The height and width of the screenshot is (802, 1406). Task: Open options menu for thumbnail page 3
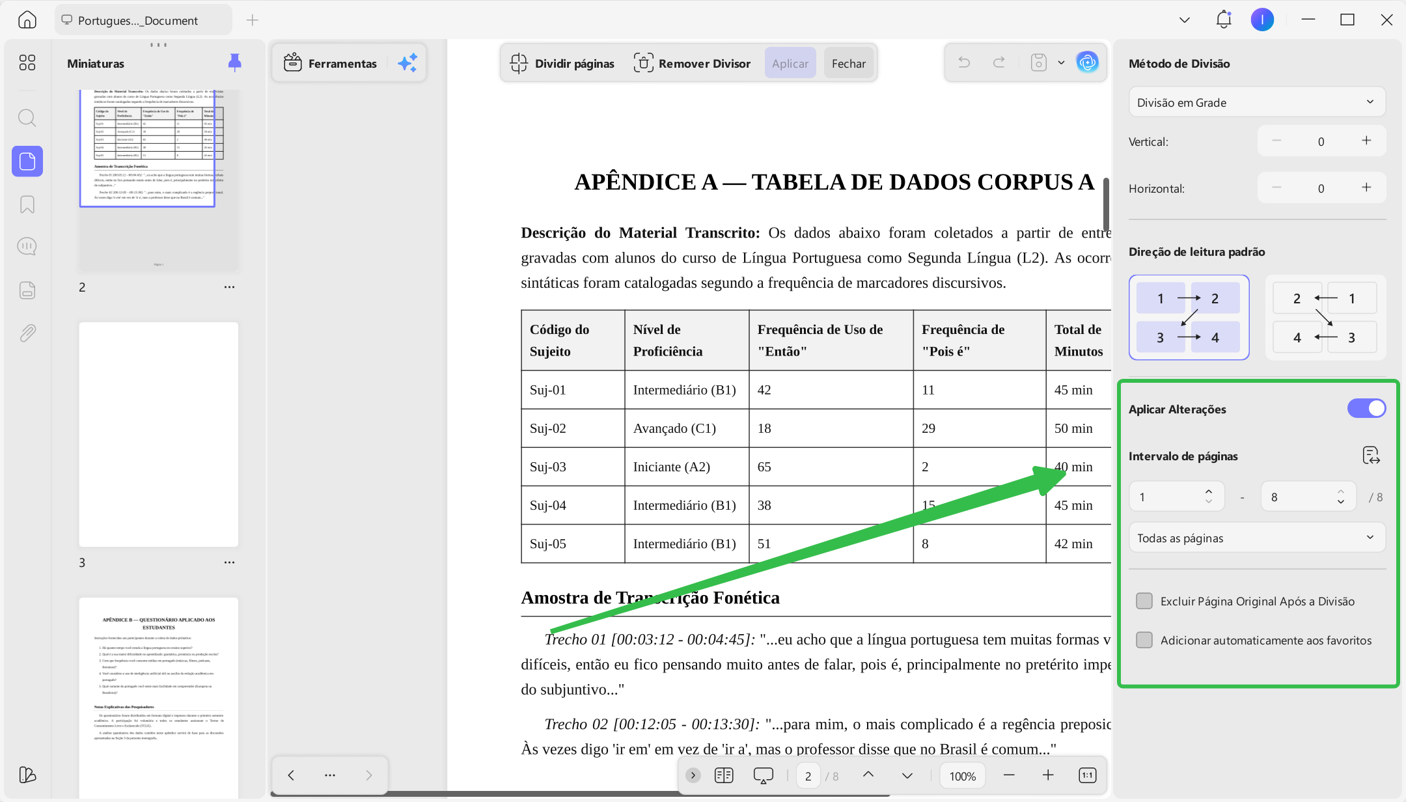click(229, 562)
